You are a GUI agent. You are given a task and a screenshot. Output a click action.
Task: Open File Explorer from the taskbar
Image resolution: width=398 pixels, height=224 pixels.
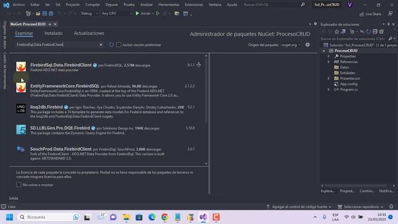(x=126, y=217)
